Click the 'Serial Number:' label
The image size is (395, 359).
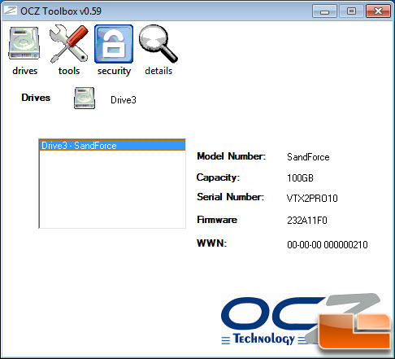pyautogui.click(x=231, y=197)
